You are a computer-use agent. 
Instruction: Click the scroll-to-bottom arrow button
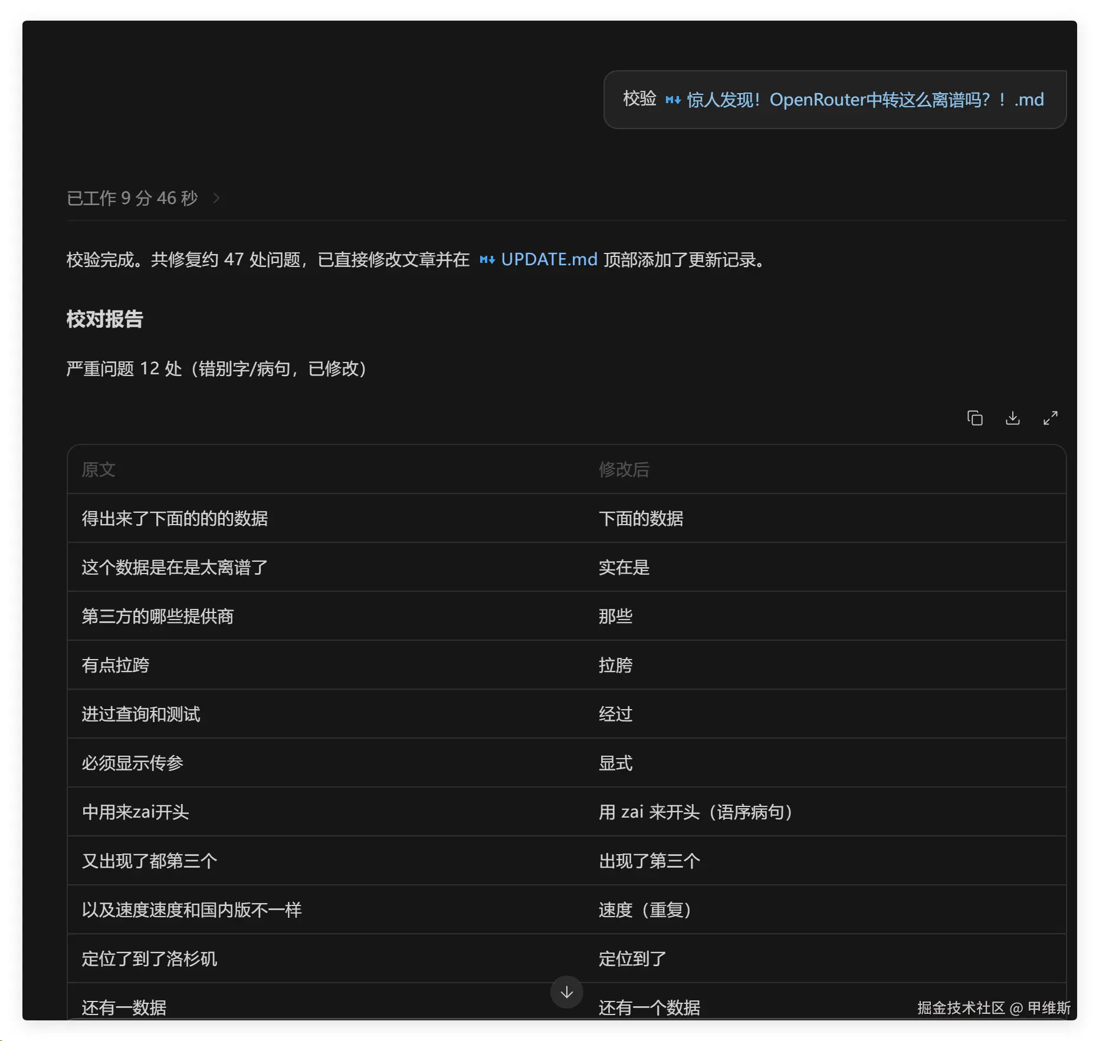tap(567, 992)
